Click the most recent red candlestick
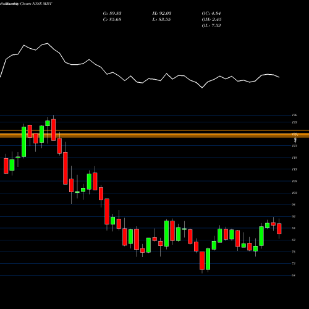 [x=279, y=229]
